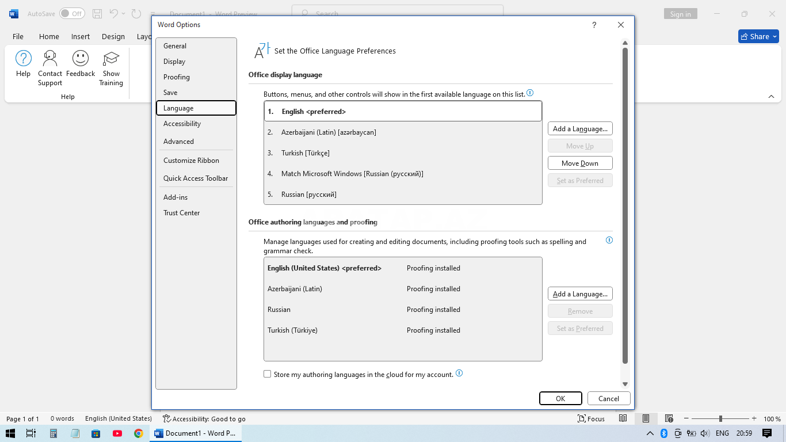The image size is (786, 442).
Task: Add an authoring language button
Action: (580, 294)
